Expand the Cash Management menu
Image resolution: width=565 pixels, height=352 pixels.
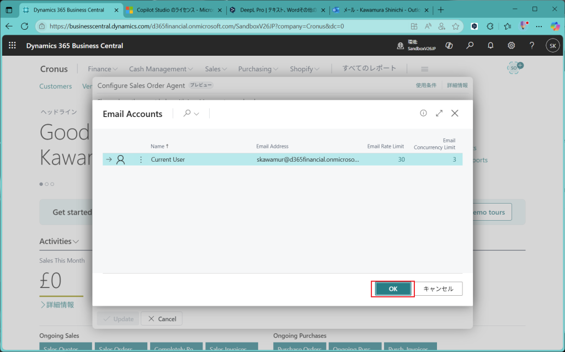coord(161,69)
